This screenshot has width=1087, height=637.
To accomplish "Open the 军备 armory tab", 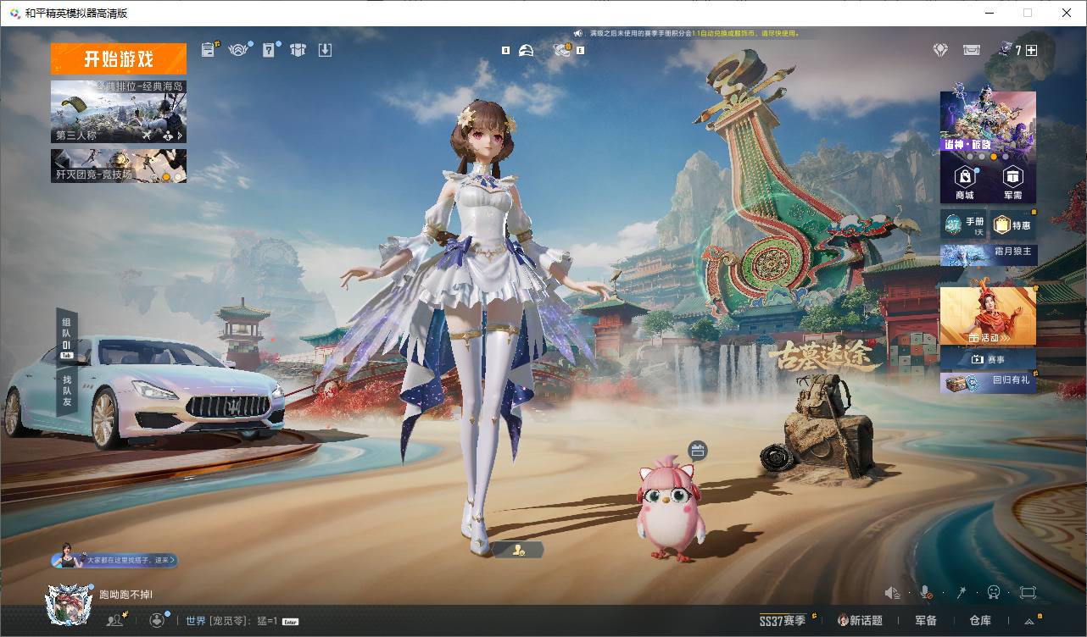I will 926,621.
